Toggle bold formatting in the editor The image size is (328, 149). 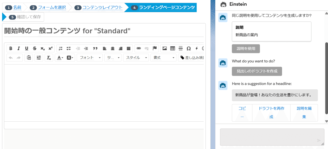(11, 48)
